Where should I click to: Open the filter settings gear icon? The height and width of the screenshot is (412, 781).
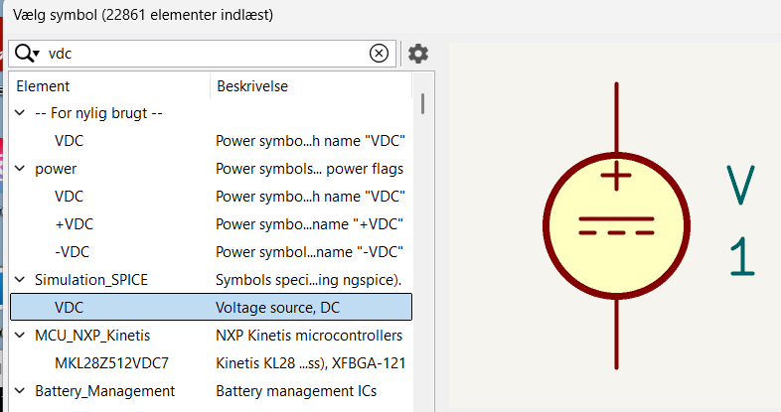(418, 54)
